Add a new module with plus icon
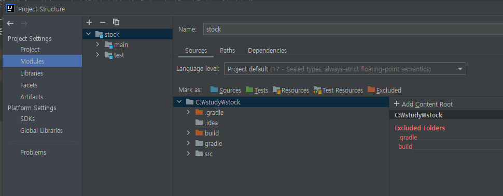Viewport: 503px width, 196px height. (89, 22)
